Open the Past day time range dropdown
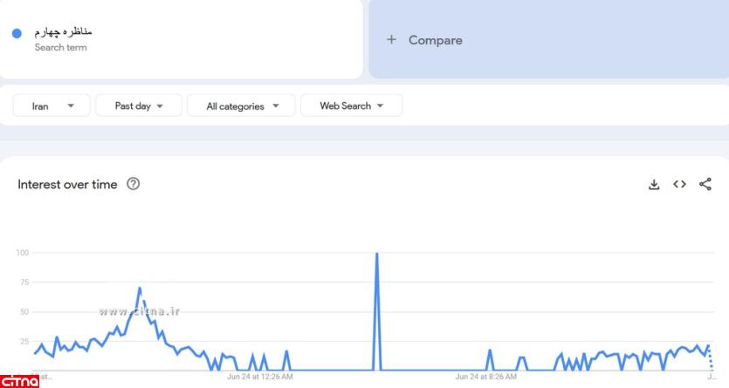The image size is (729, 388). click(139, 106)
